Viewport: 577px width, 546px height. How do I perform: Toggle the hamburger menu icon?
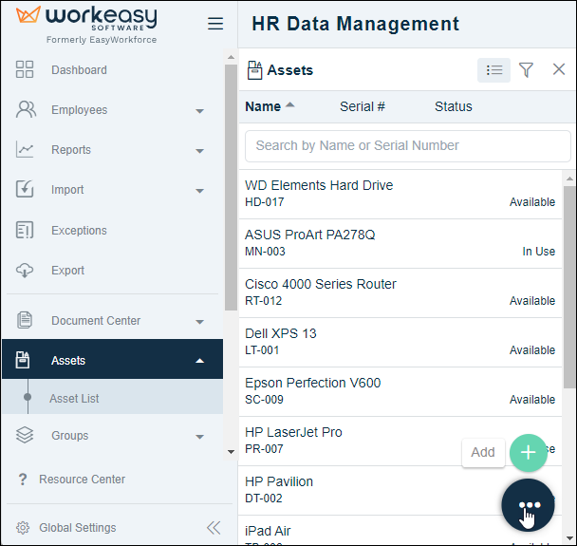215,24
